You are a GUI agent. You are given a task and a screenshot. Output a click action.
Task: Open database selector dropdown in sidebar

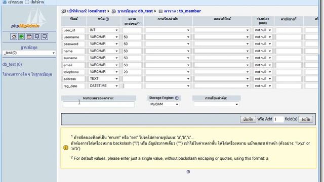(29, 53)
